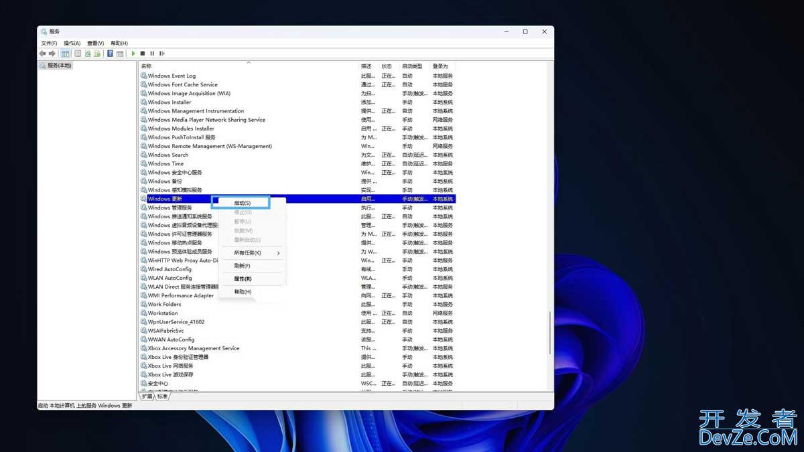Image resolution: width=804 pixels, height=452 pixels.
Task: Choose 刷新(F) in the context menu
Action: click(x=242, y=266)
